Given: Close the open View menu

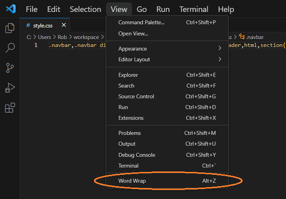Looking at the screenshot, I should coord(119,9).
